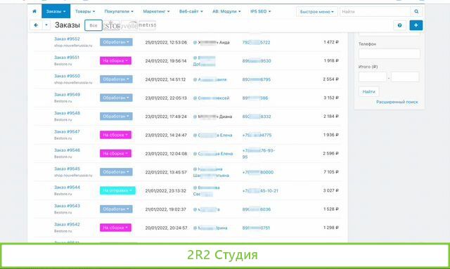This screenshot has height=269, width=450.
Task: Open the Веб-сайт menu
Action: [x=191, y=11]
